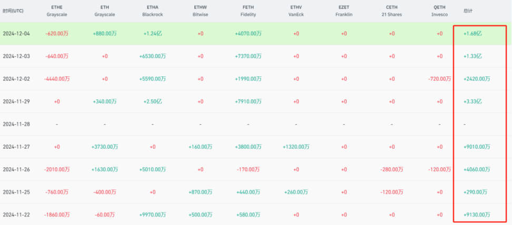Click the ETHW Bitwise column header

(x=200, y=11)
